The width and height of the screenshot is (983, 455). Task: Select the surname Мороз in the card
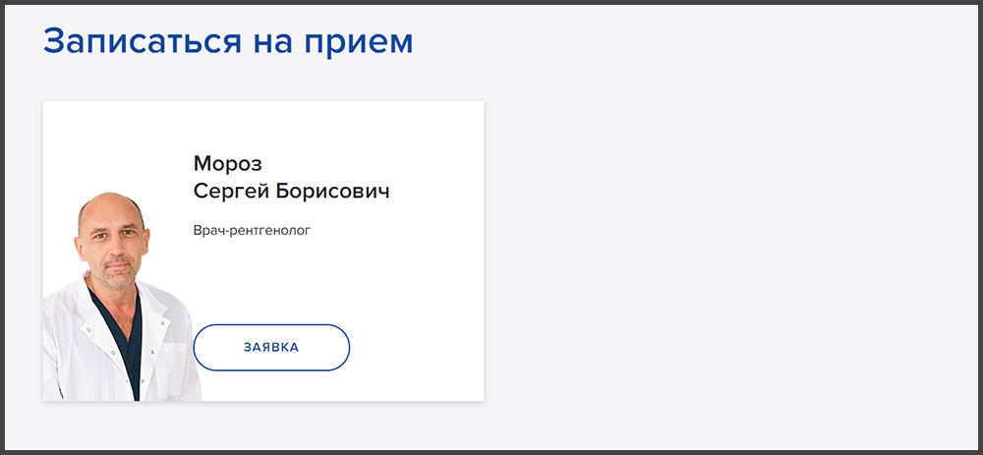[228, 163]
